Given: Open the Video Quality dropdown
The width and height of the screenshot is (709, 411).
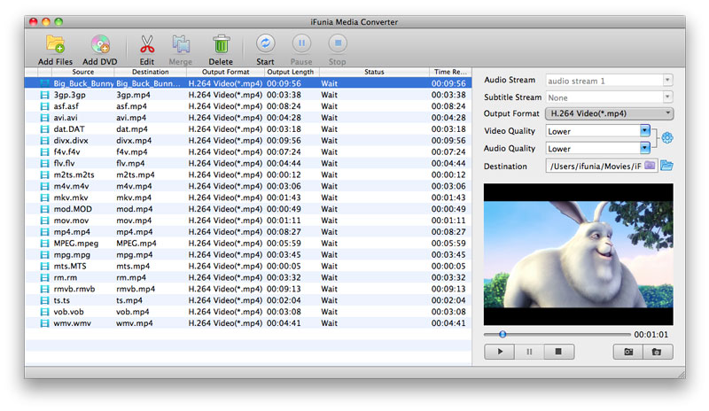Looking at the screenshot, I should pyautogui.click(x=598, y=131).
